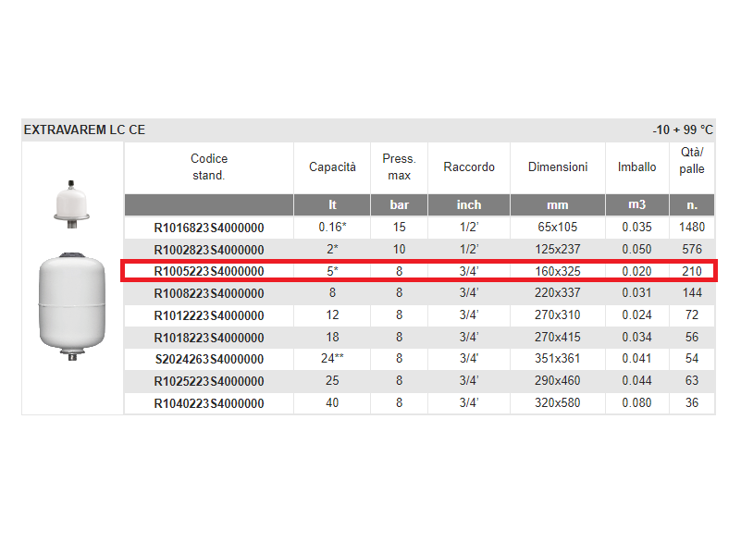Viewport: 741px width, 555px height.
Task: Click product code R1018223S4000000
Action: click(x=208, y=338)
